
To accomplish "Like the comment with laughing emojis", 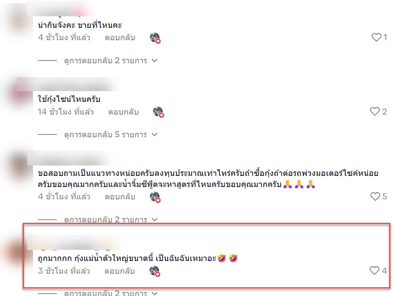I will [x=375, y=271].
